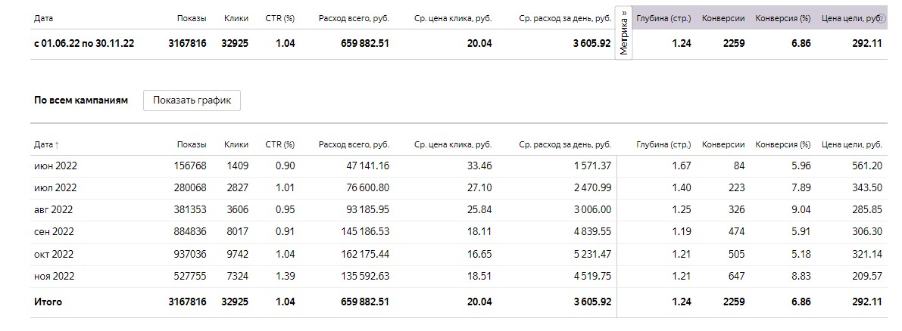
Task: Select the июн 2022 row label
Action: tap(56, 165)
